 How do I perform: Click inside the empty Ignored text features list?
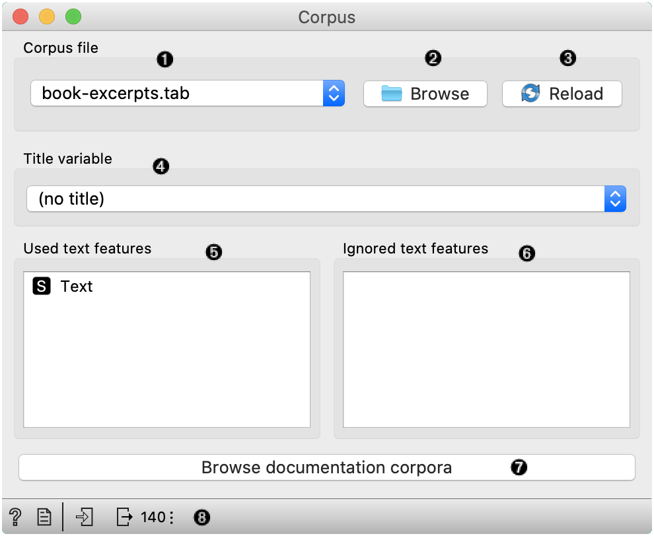pos(486,350)
